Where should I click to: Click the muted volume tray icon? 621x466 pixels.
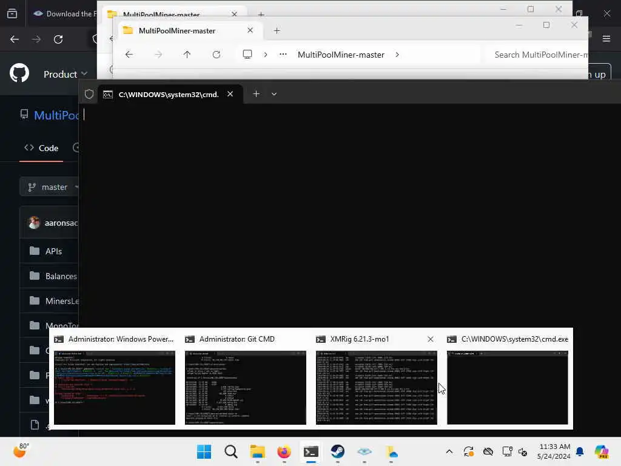pyautogui.click(x=522, y=452)
